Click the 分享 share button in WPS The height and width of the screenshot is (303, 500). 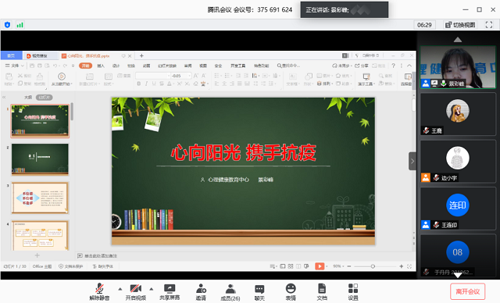(362, 66)
